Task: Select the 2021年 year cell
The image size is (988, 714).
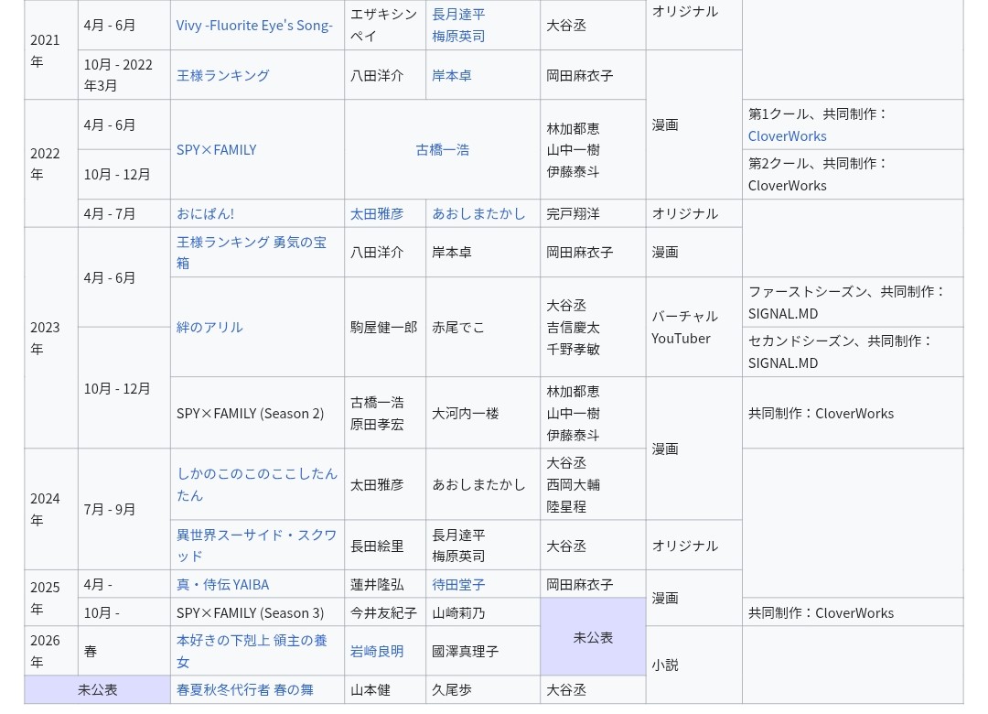Action: click(x=51, y=49)
